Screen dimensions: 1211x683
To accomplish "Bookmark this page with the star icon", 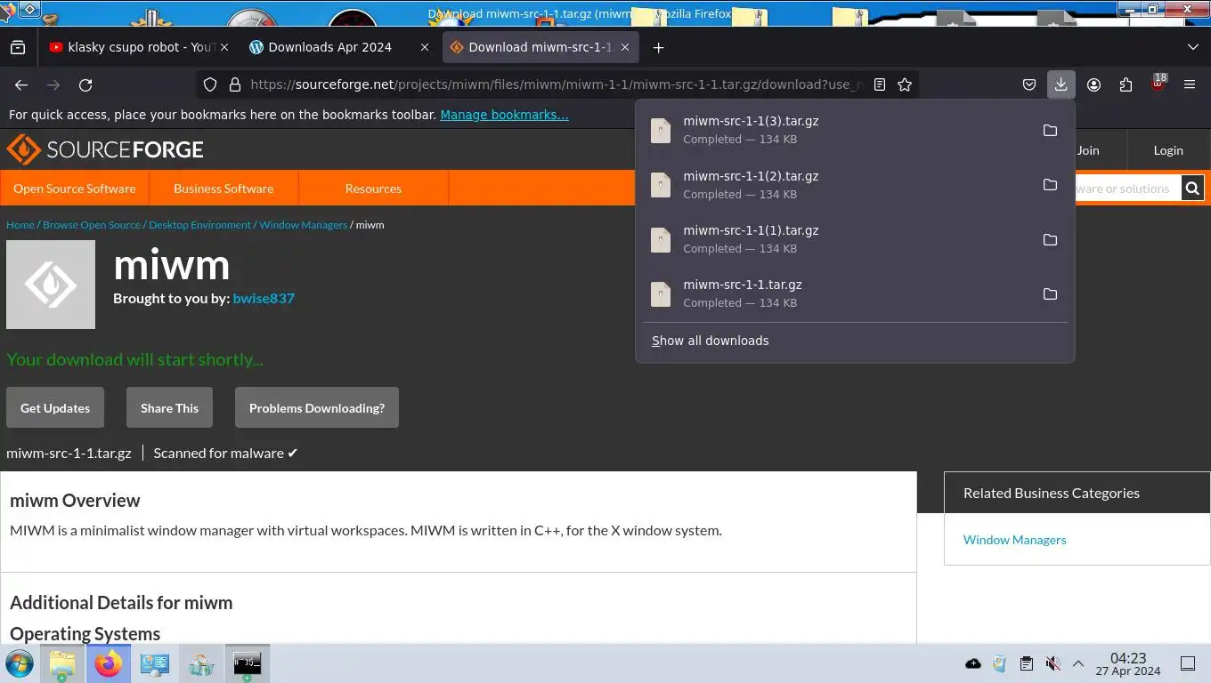I will (905, 84).
